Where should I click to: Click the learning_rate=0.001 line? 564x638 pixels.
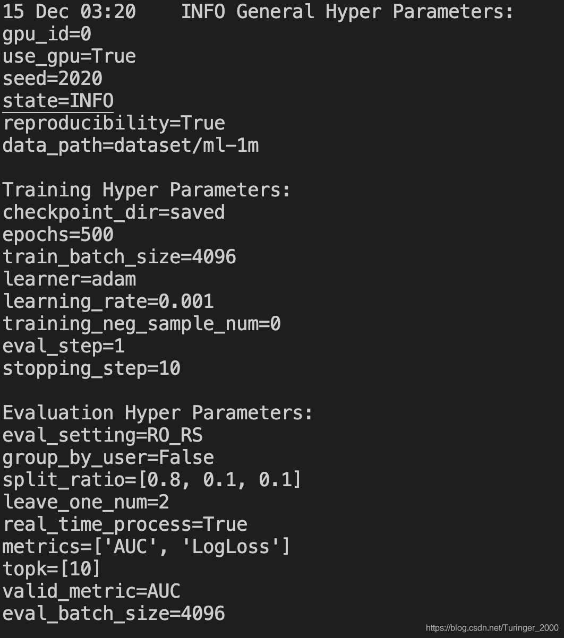[108, 302]
